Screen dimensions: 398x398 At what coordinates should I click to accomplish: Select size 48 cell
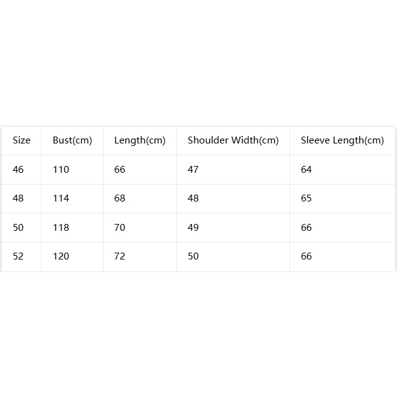coord(18,198)
